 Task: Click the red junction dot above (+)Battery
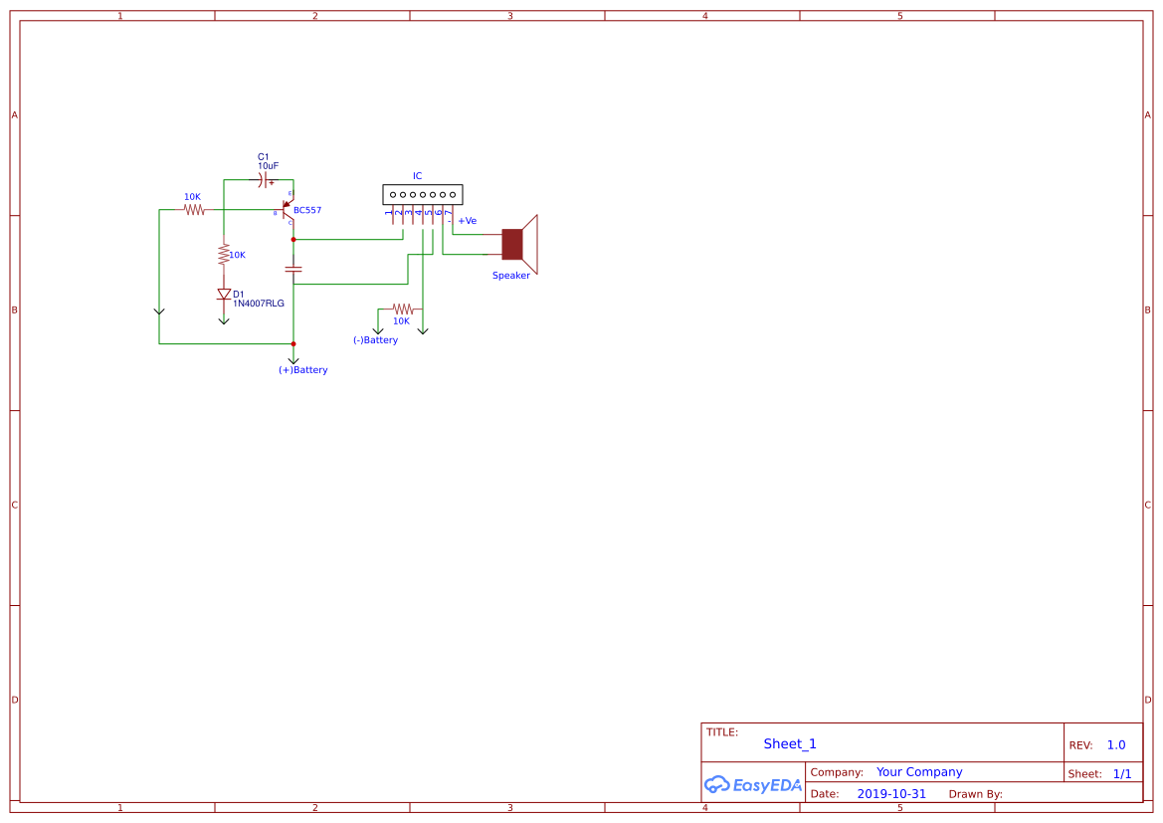point(294,343)
